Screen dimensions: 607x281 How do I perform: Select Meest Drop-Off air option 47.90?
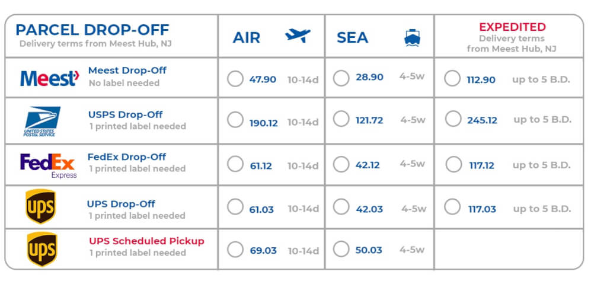coord(235,78)
